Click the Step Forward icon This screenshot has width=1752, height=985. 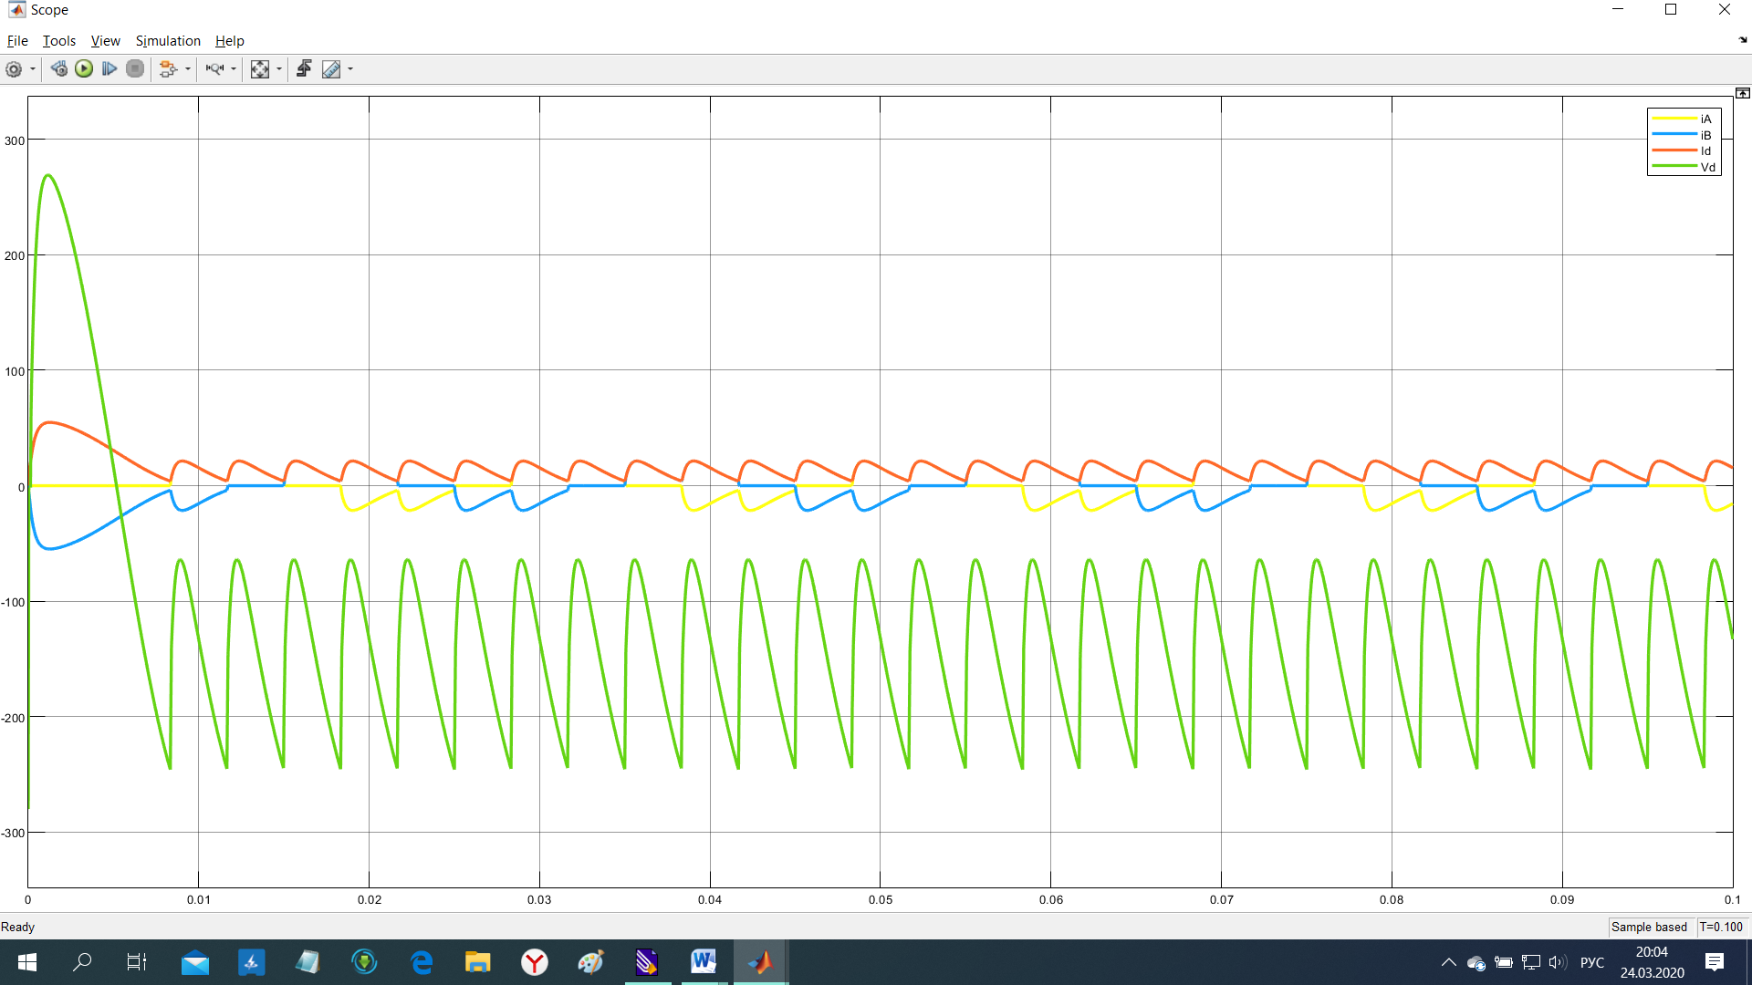(x=109, y=69)
